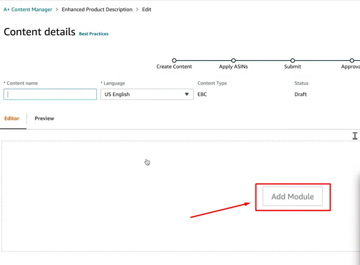Click the Approval progress marker

[352, 61]
